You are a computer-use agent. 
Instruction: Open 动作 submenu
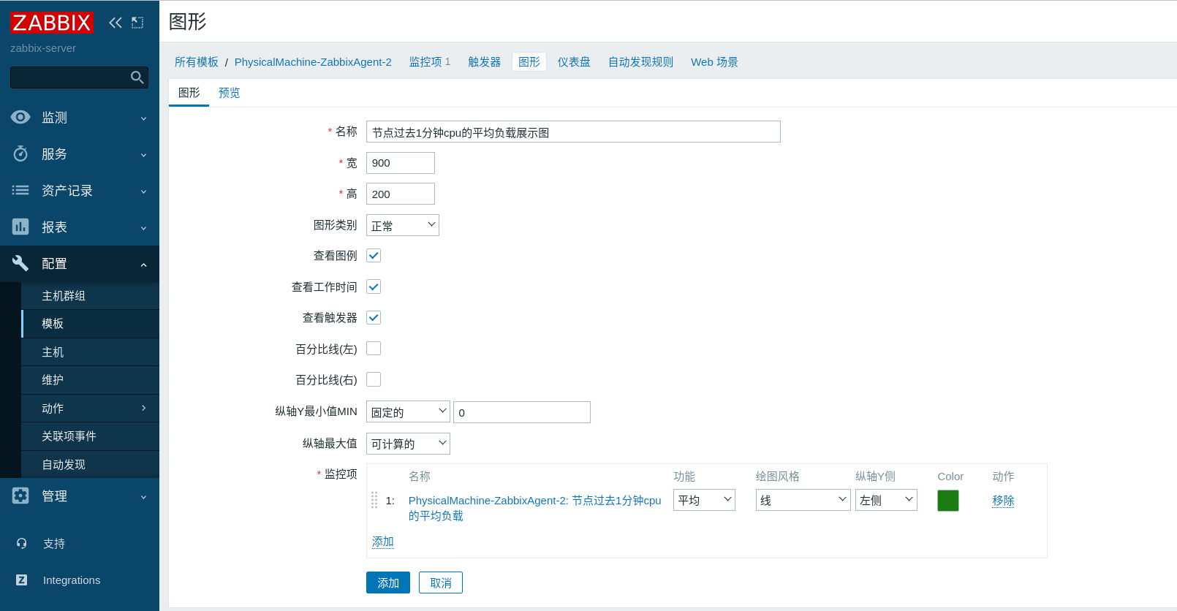(x=91, y=408)
